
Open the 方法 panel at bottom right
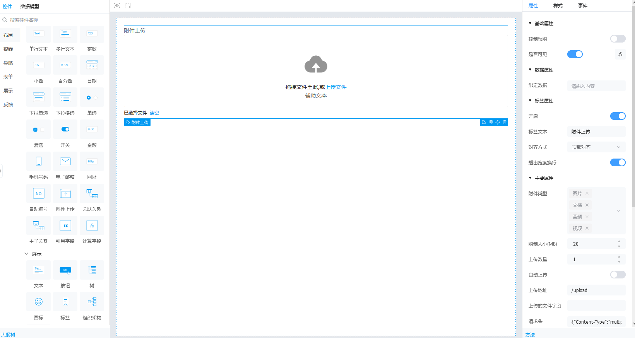tap(530, 335)
